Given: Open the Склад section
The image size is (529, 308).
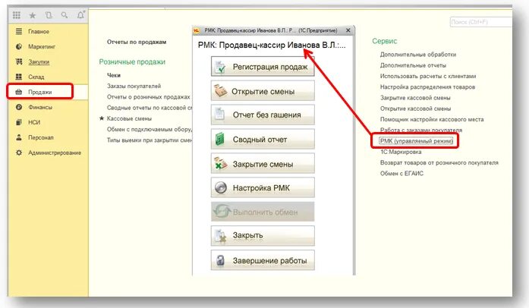Looking at the screenshot, I should (x=36, y=77).
